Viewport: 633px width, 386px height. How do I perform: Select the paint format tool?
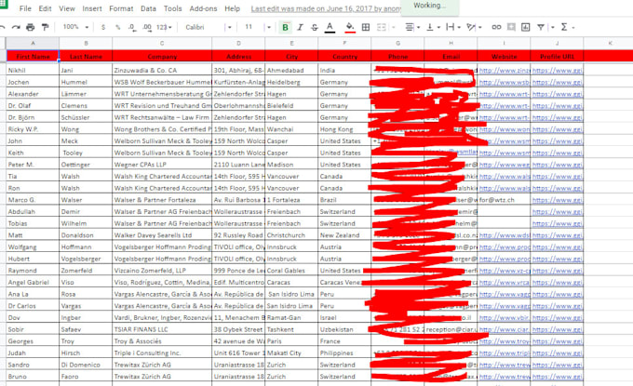point(46,27)
